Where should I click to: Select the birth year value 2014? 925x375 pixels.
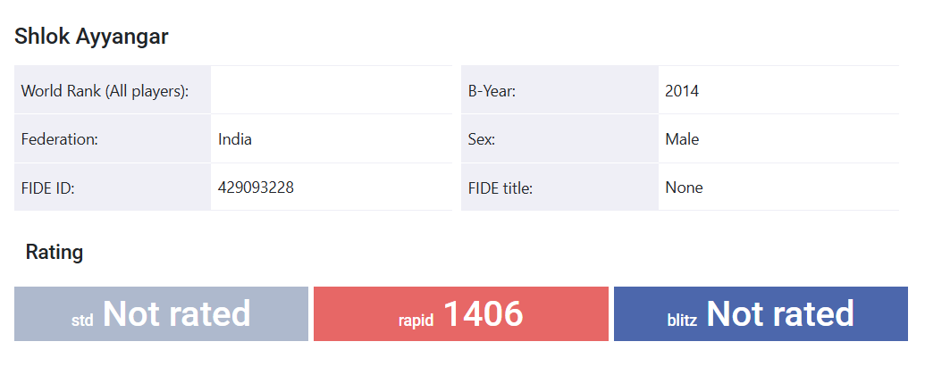tap(682, 91)
